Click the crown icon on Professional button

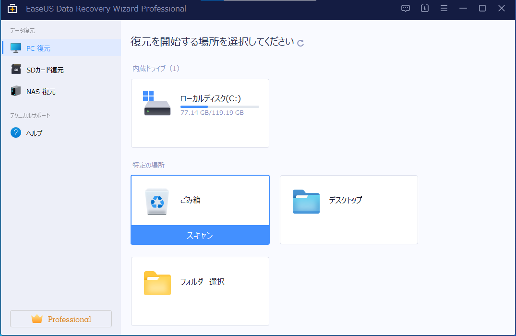37,319
